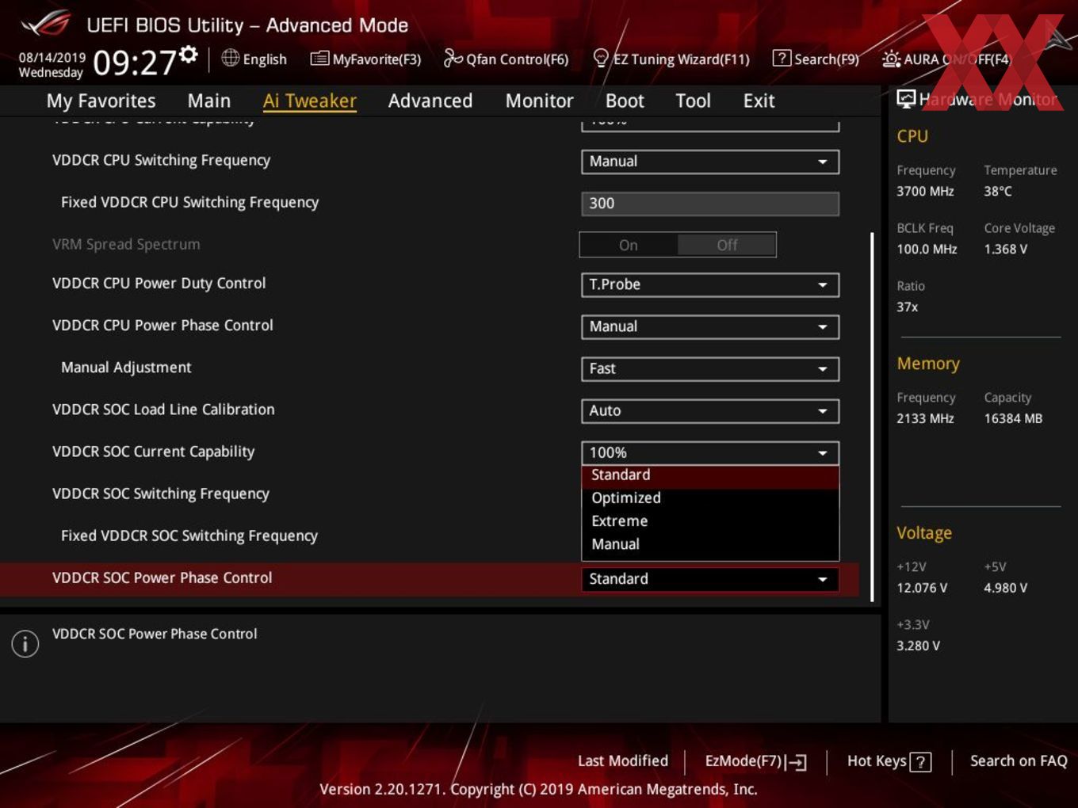Click Fixed VDDCR CPU Switching Frequency field
The height and width of the screenshot is (808, 1078).
[x=710, y=204]
